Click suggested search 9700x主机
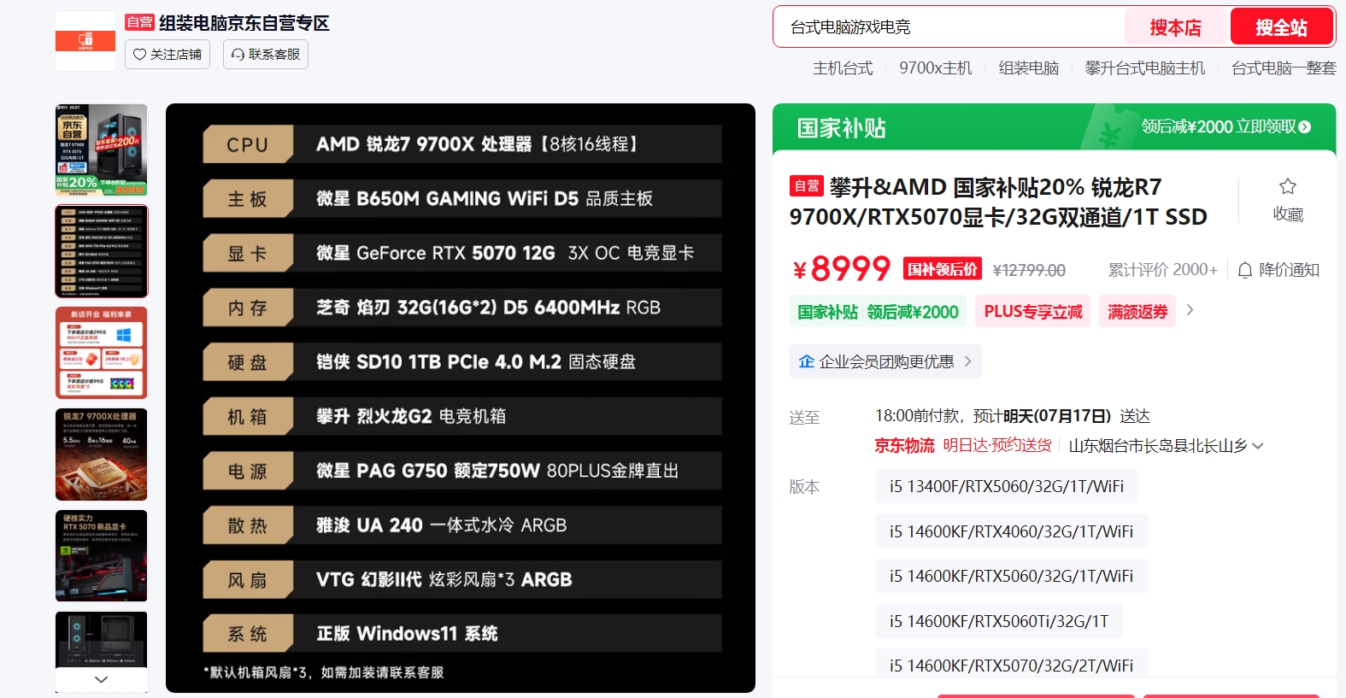Screen dimensions: 1346x698 tap(936, 68)
